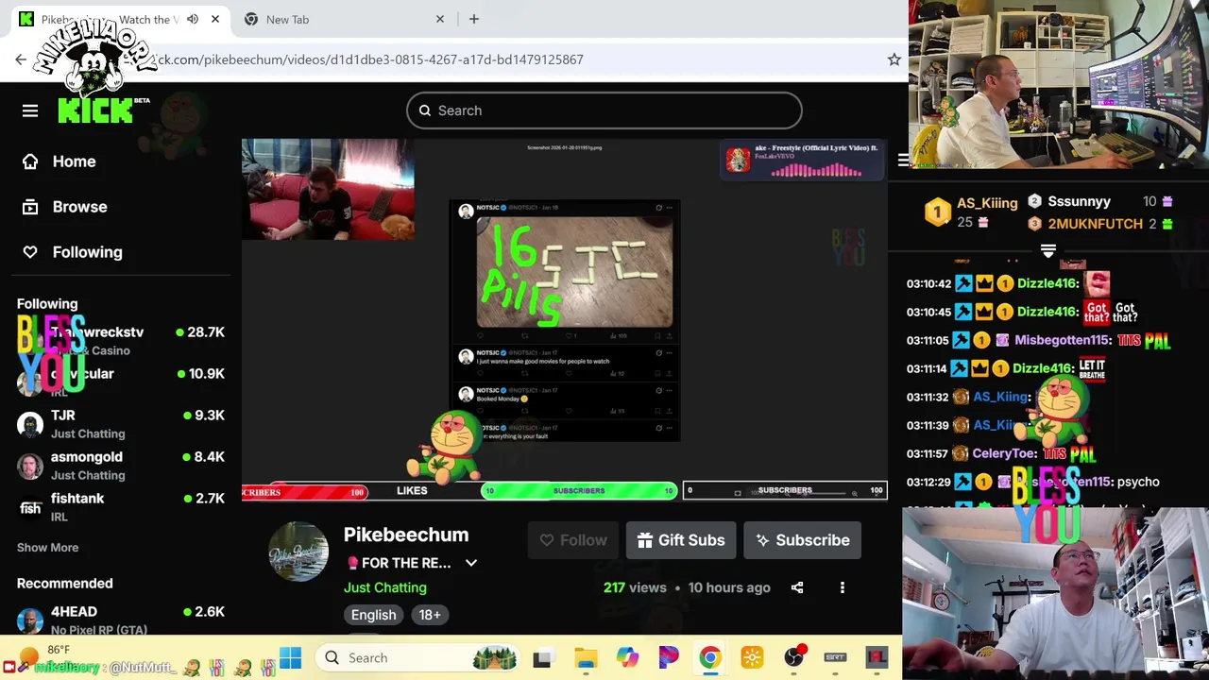1209x680 pixels.
Task: Expand the stream title chevron
Action: (x=471, y=563)
